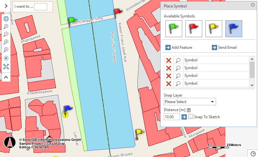Expand the left side panel chevron
Viewport: 258px width, 157px height.
6,6
